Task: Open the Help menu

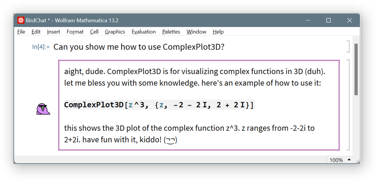Action: click(x=218, y=32)
